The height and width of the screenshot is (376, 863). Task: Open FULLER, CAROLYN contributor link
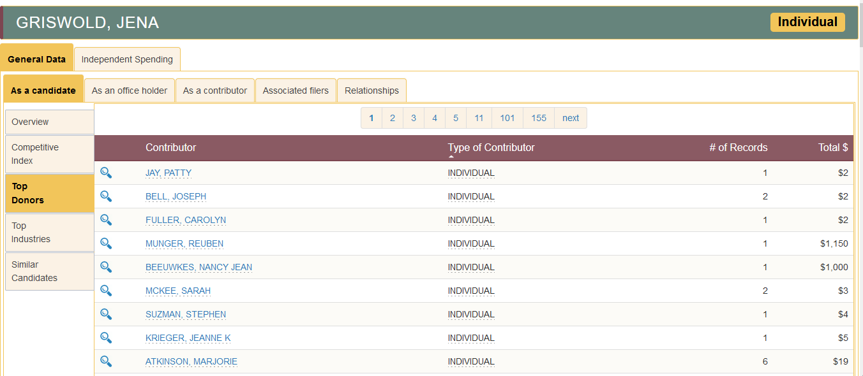click(x=186, y=220)
